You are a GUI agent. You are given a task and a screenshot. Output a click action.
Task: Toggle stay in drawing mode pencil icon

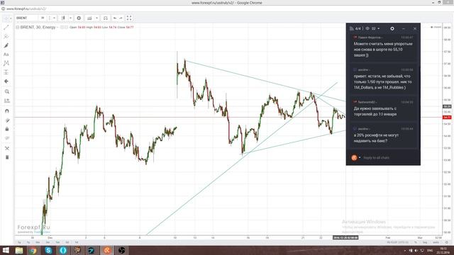(x=6, y=120)
